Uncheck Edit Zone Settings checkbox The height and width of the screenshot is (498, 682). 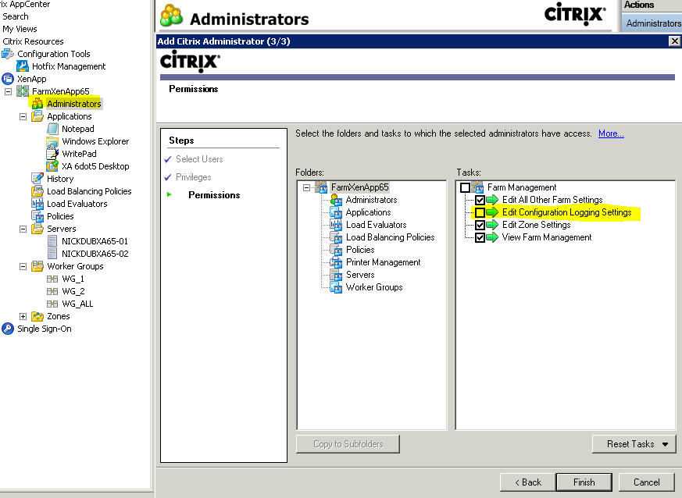pos(480,225)
